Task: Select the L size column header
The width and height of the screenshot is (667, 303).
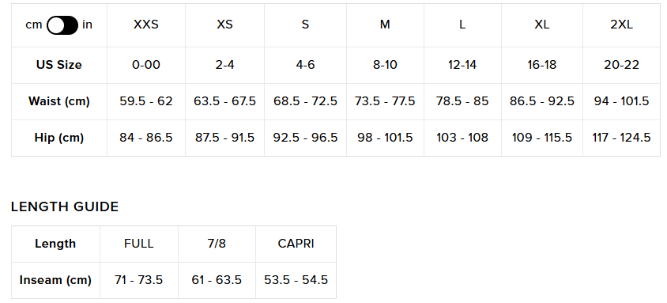Action: click(x=462, y=25)
